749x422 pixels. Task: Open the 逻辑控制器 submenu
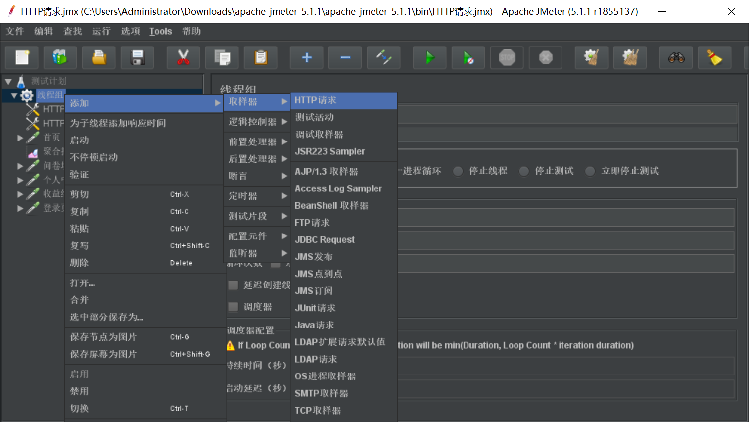pyautogui.click(x=257, y=122)
